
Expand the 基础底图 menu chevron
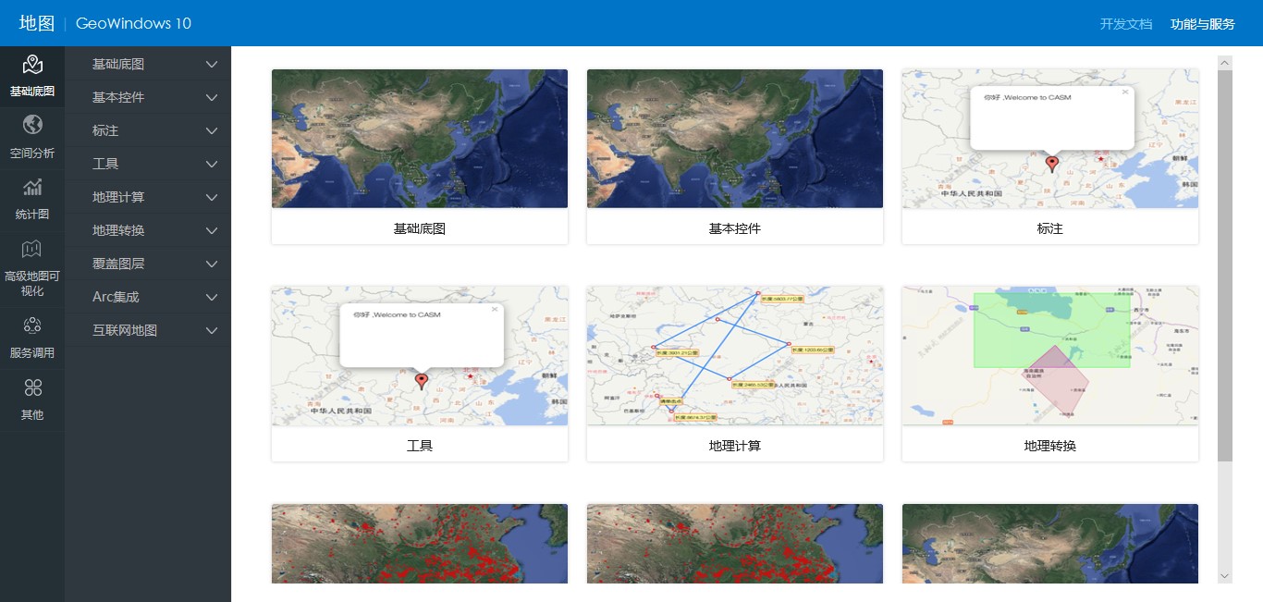(x=212, y=65)
